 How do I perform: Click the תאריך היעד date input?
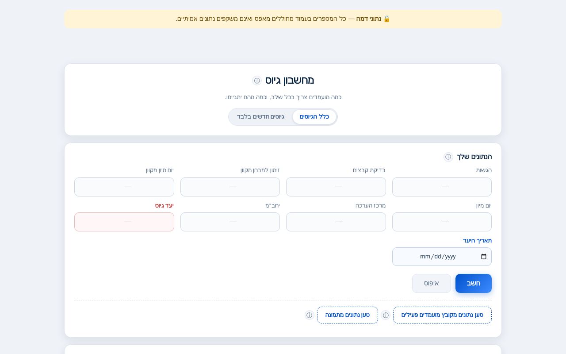(442, 257)
